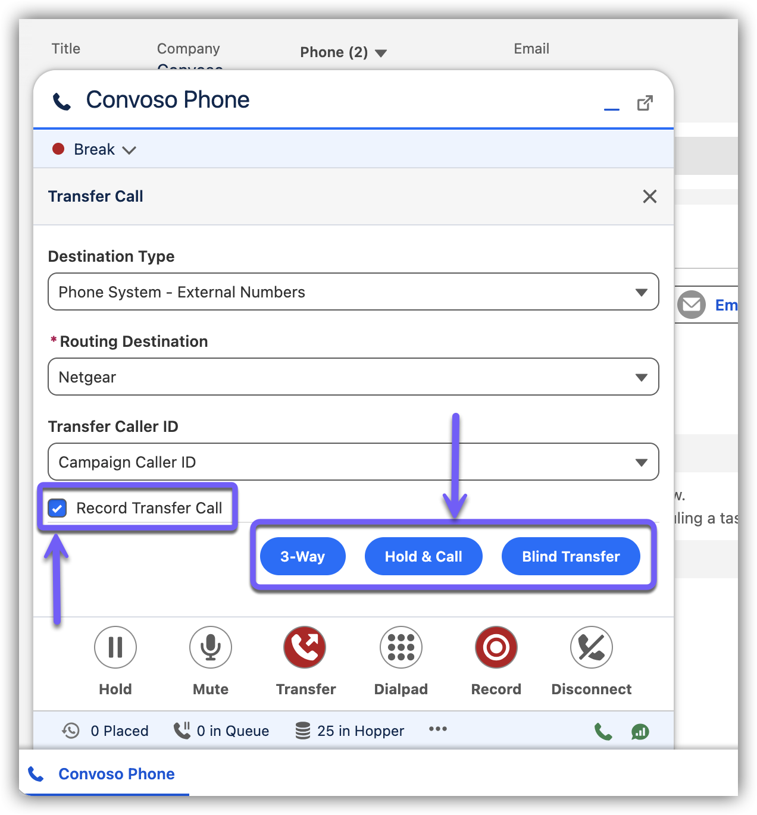
Task: Click the Blind Transfer button
Action: tap(571, 557)
